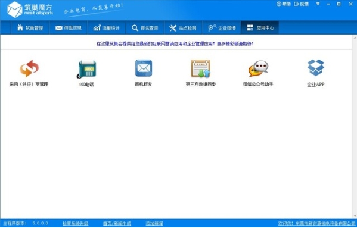Close the 筑巢魔方 window

(x=350, y=4)
